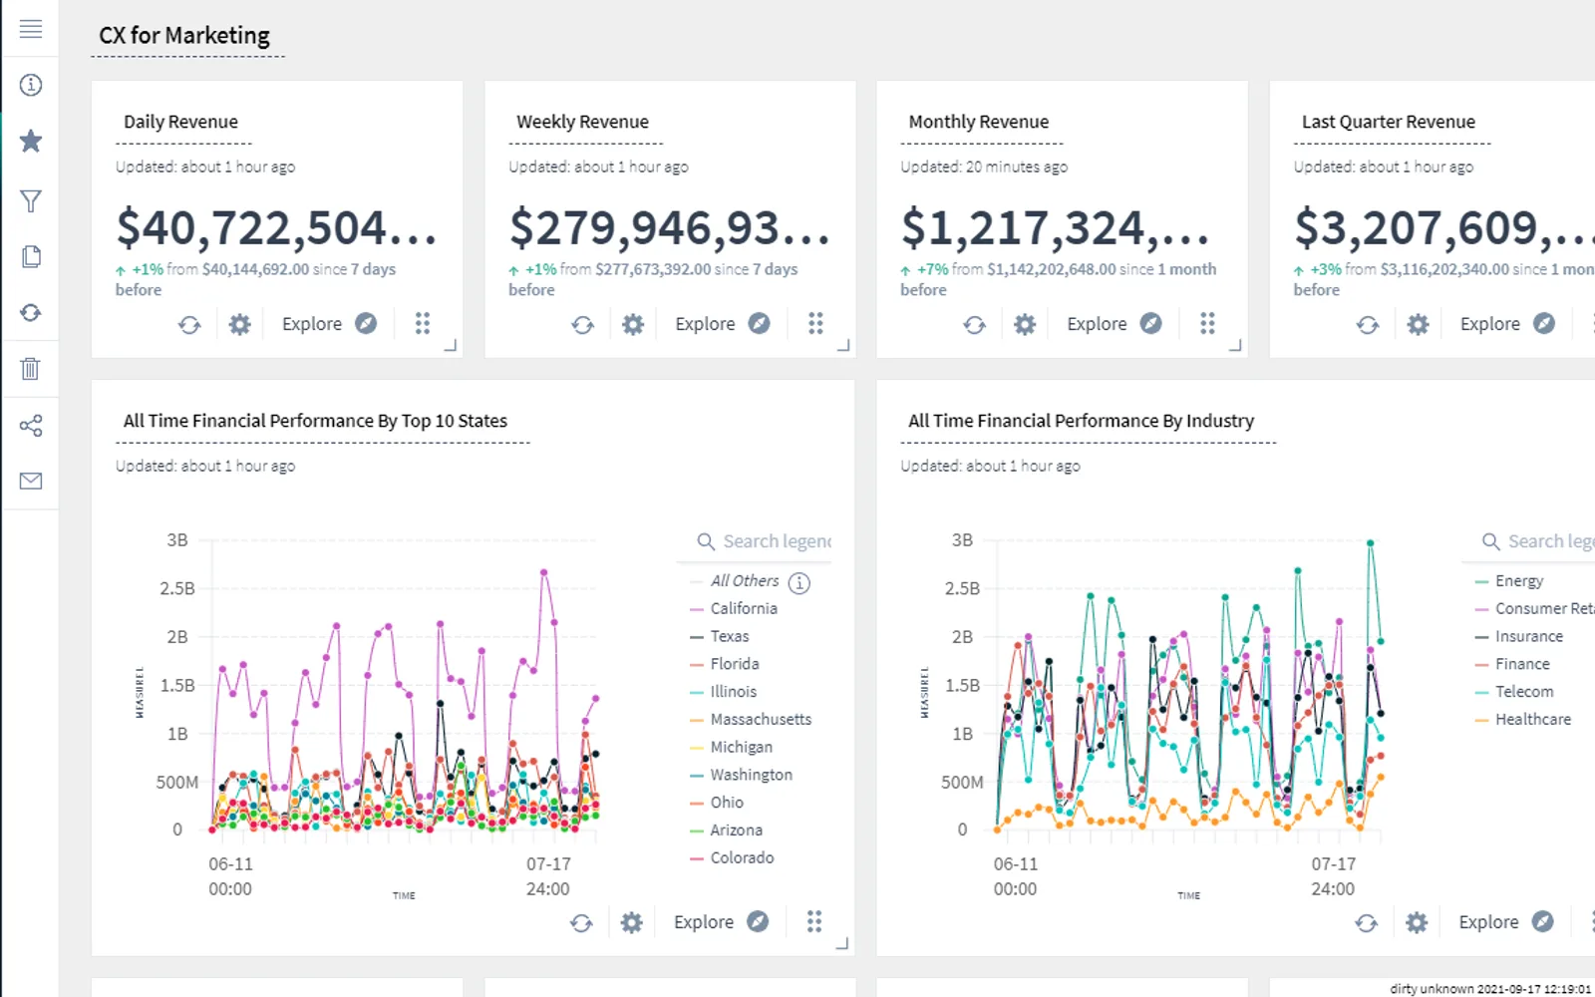Open settings gear on Monthly Revenue card
Viewport: 1595px width, 997px height.
pyautogui.click(x=1025, y=324)
